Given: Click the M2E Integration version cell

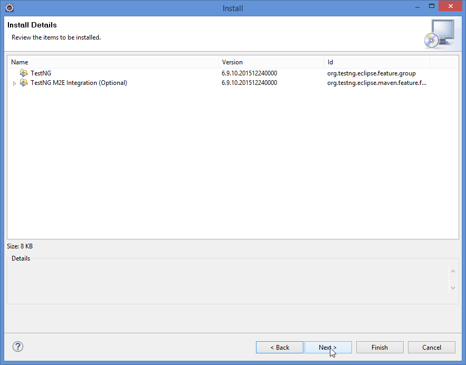Looking at the screenshot, I should click(249, 83).
